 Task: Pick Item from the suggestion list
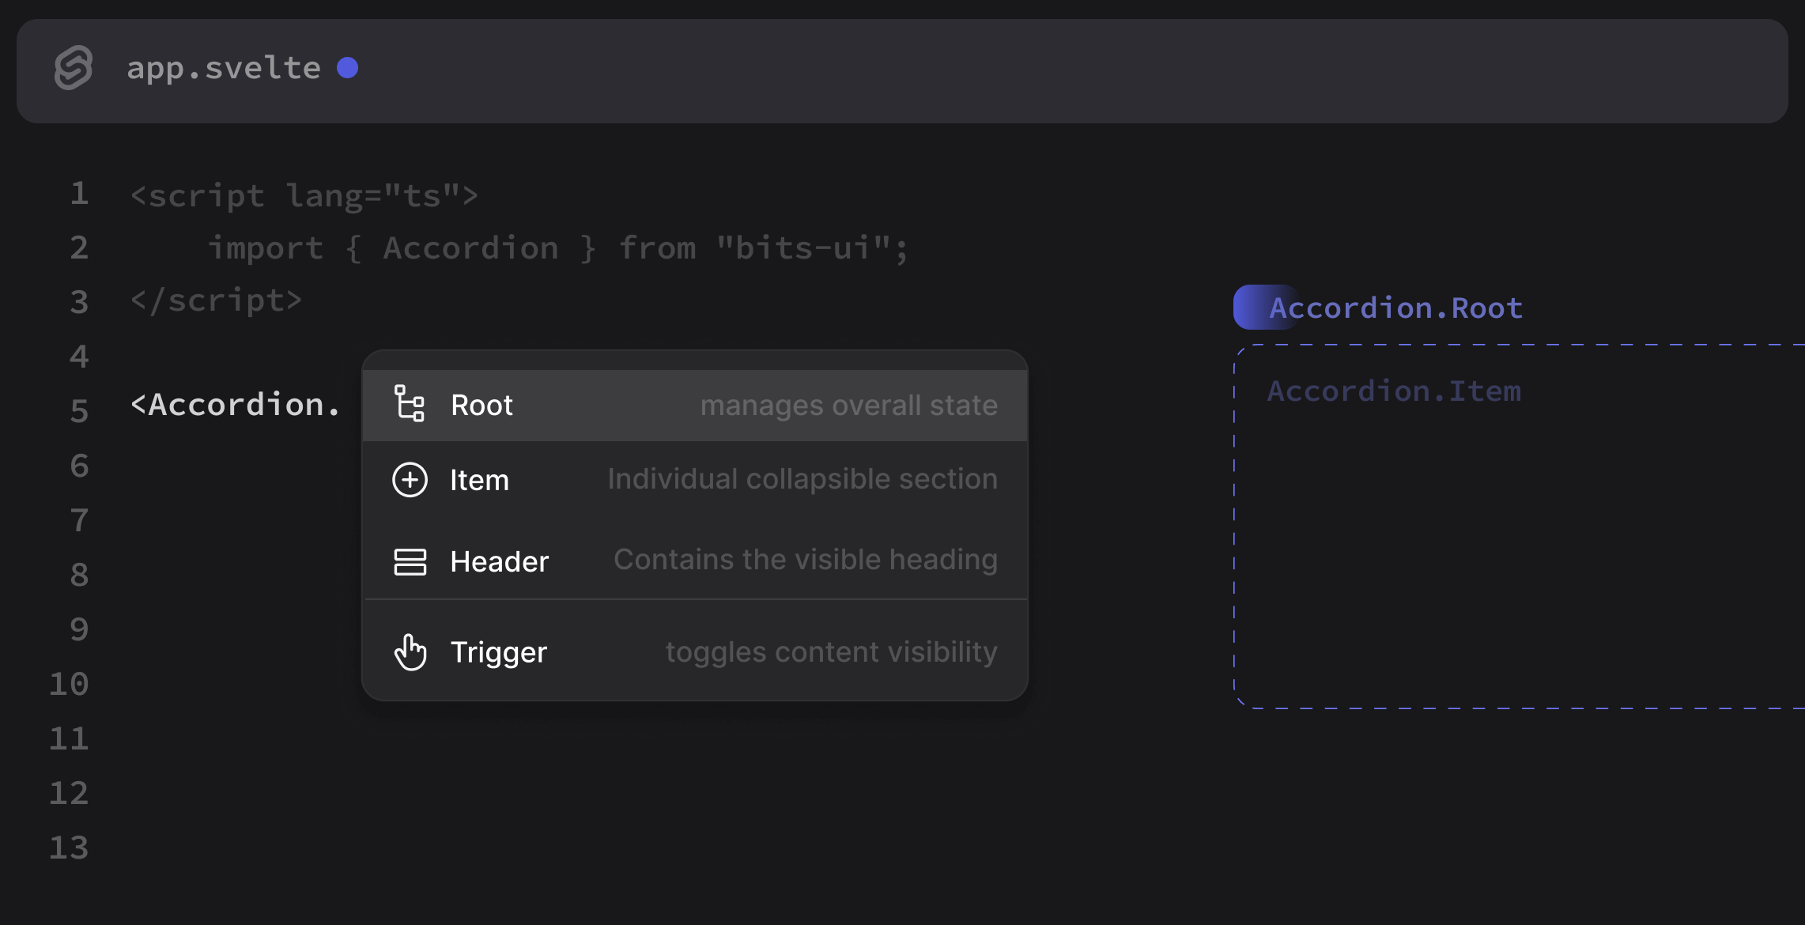point(478,480)
